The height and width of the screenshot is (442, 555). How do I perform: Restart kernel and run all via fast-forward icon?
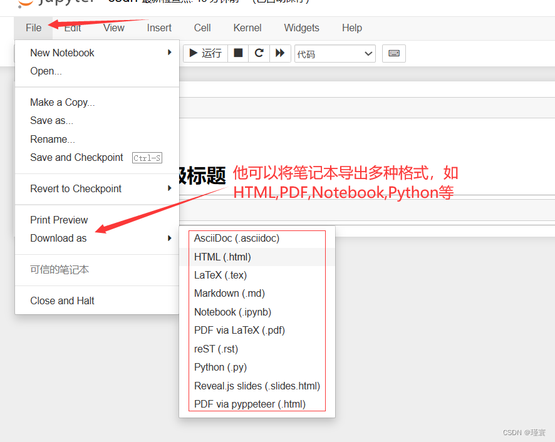tap(280, 53)
